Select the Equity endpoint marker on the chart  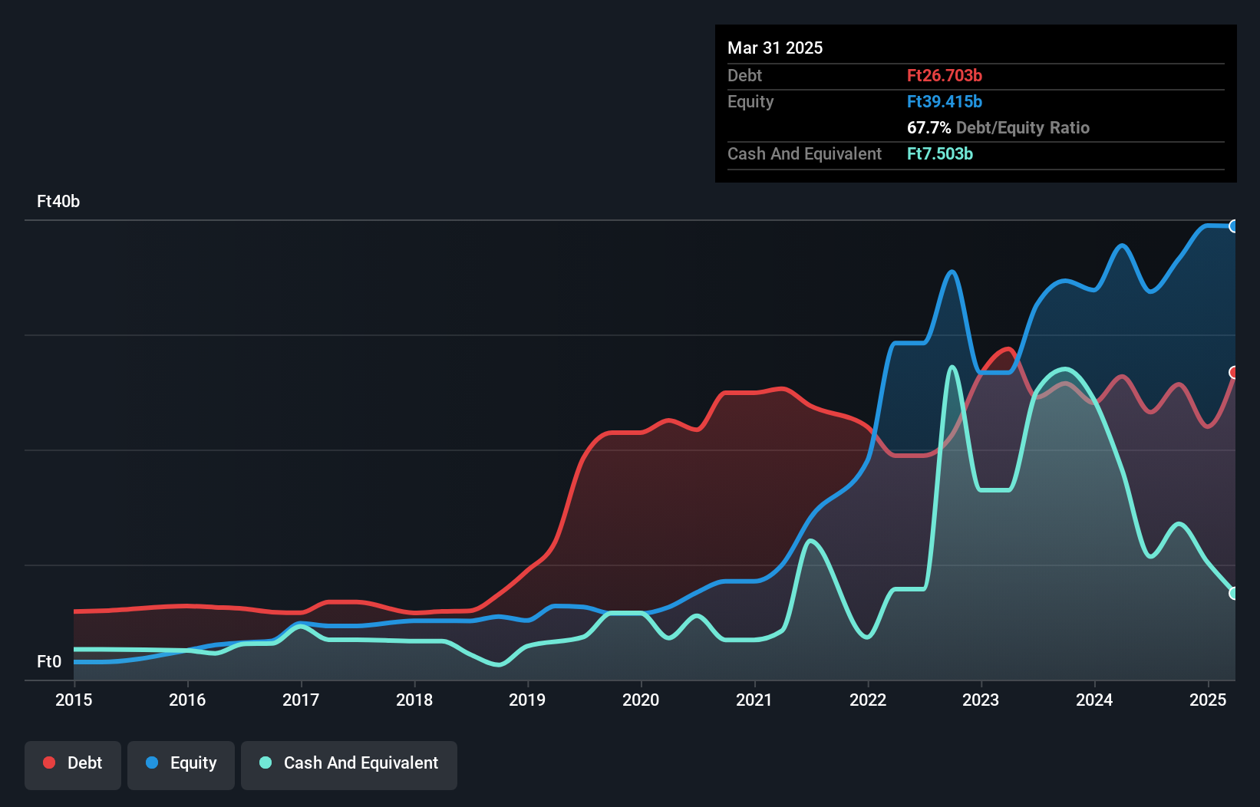point(1234,226)
